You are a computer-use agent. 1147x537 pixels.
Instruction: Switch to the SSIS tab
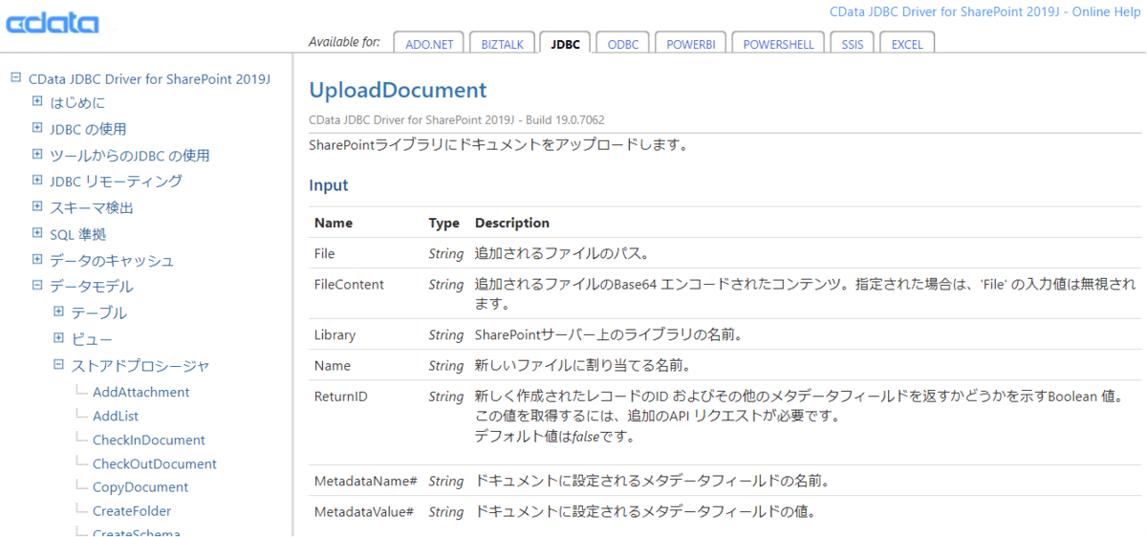852,44
